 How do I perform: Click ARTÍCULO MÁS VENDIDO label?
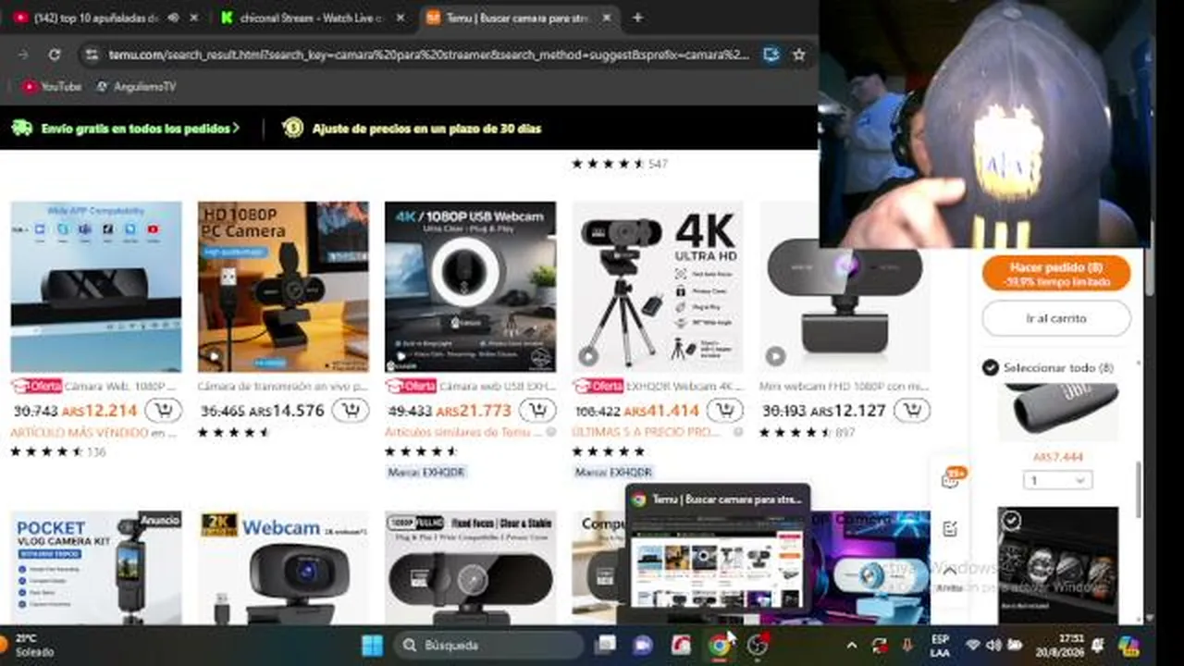point(80,432)
